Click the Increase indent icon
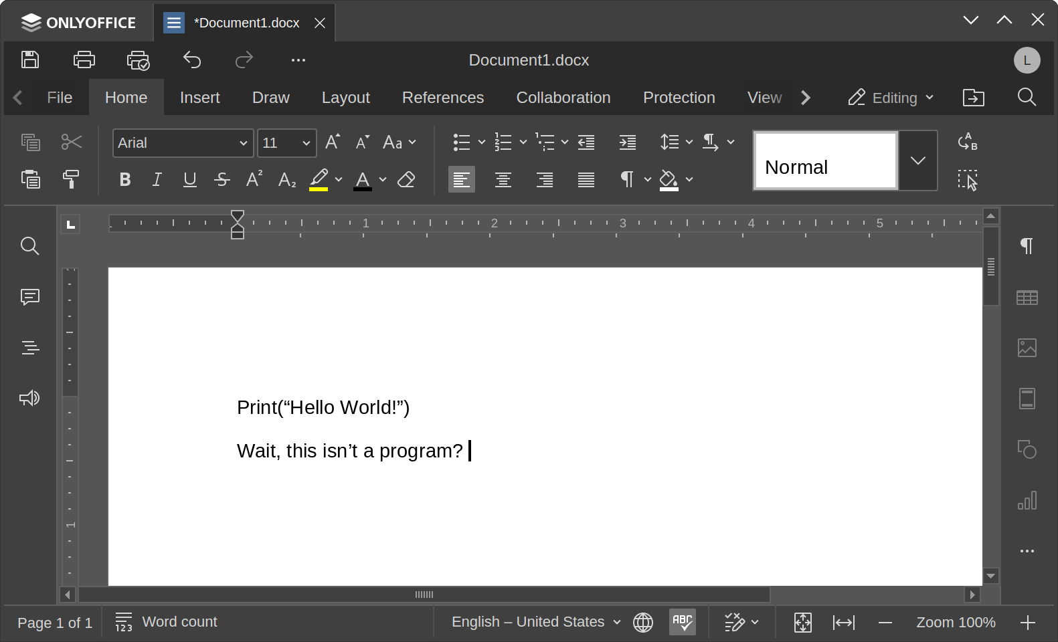The height and width of the screenshot is (642, 1058). pos(627,142)
